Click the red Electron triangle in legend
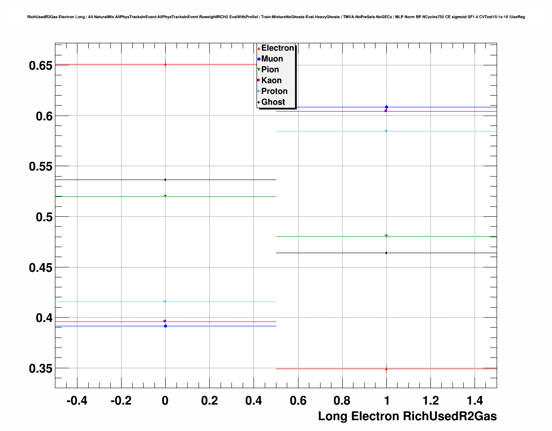Image resolution: width=552 pixels, height=431 pixels. tap(259, 48)
